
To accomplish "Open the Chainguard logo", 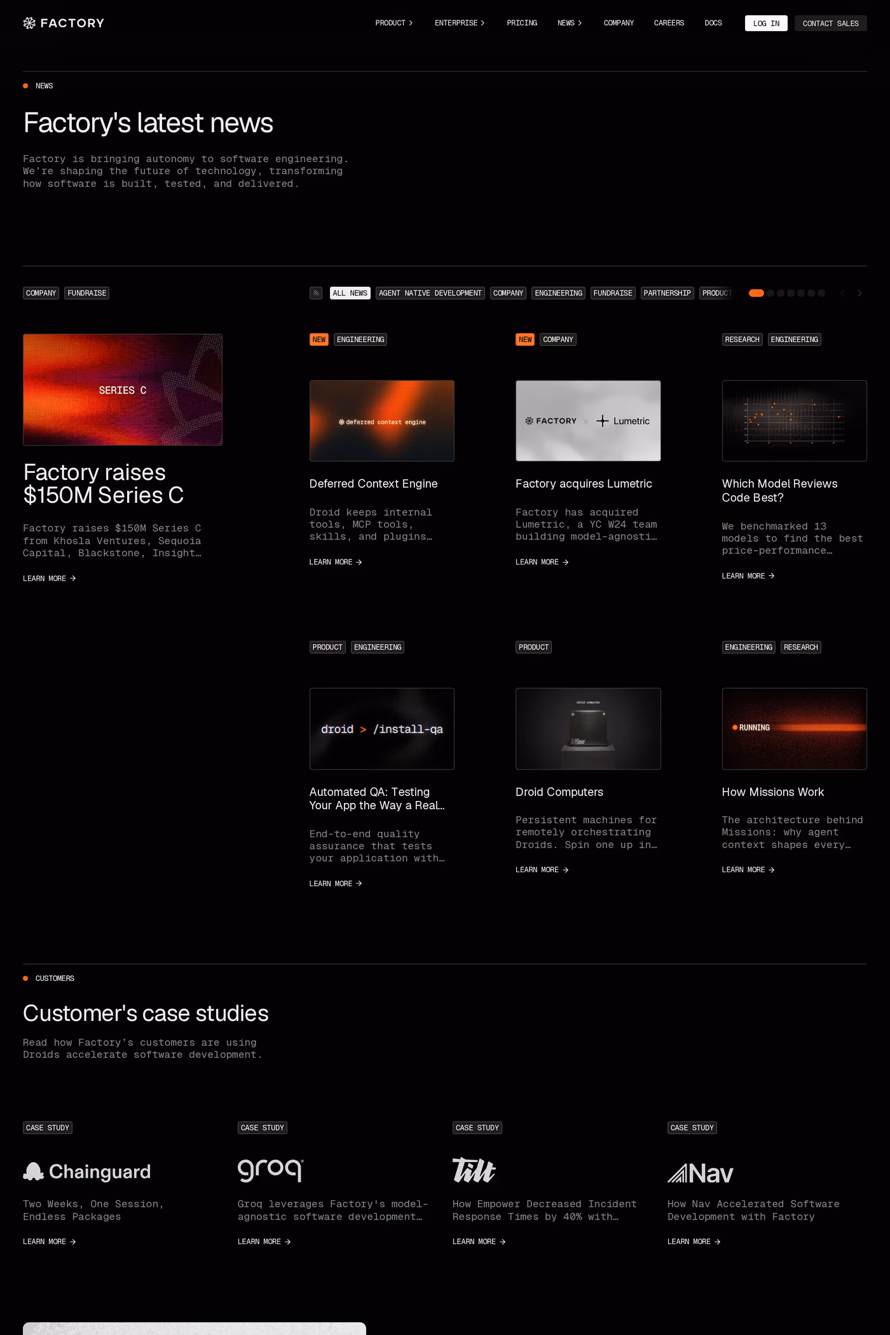I will pyautogui.click(x=87, y=1172).
